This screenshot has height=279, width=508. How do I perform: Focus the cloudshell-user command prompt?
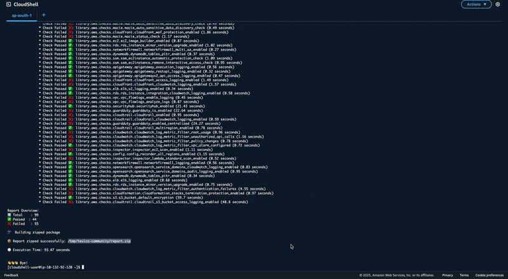tap(44, 268)
